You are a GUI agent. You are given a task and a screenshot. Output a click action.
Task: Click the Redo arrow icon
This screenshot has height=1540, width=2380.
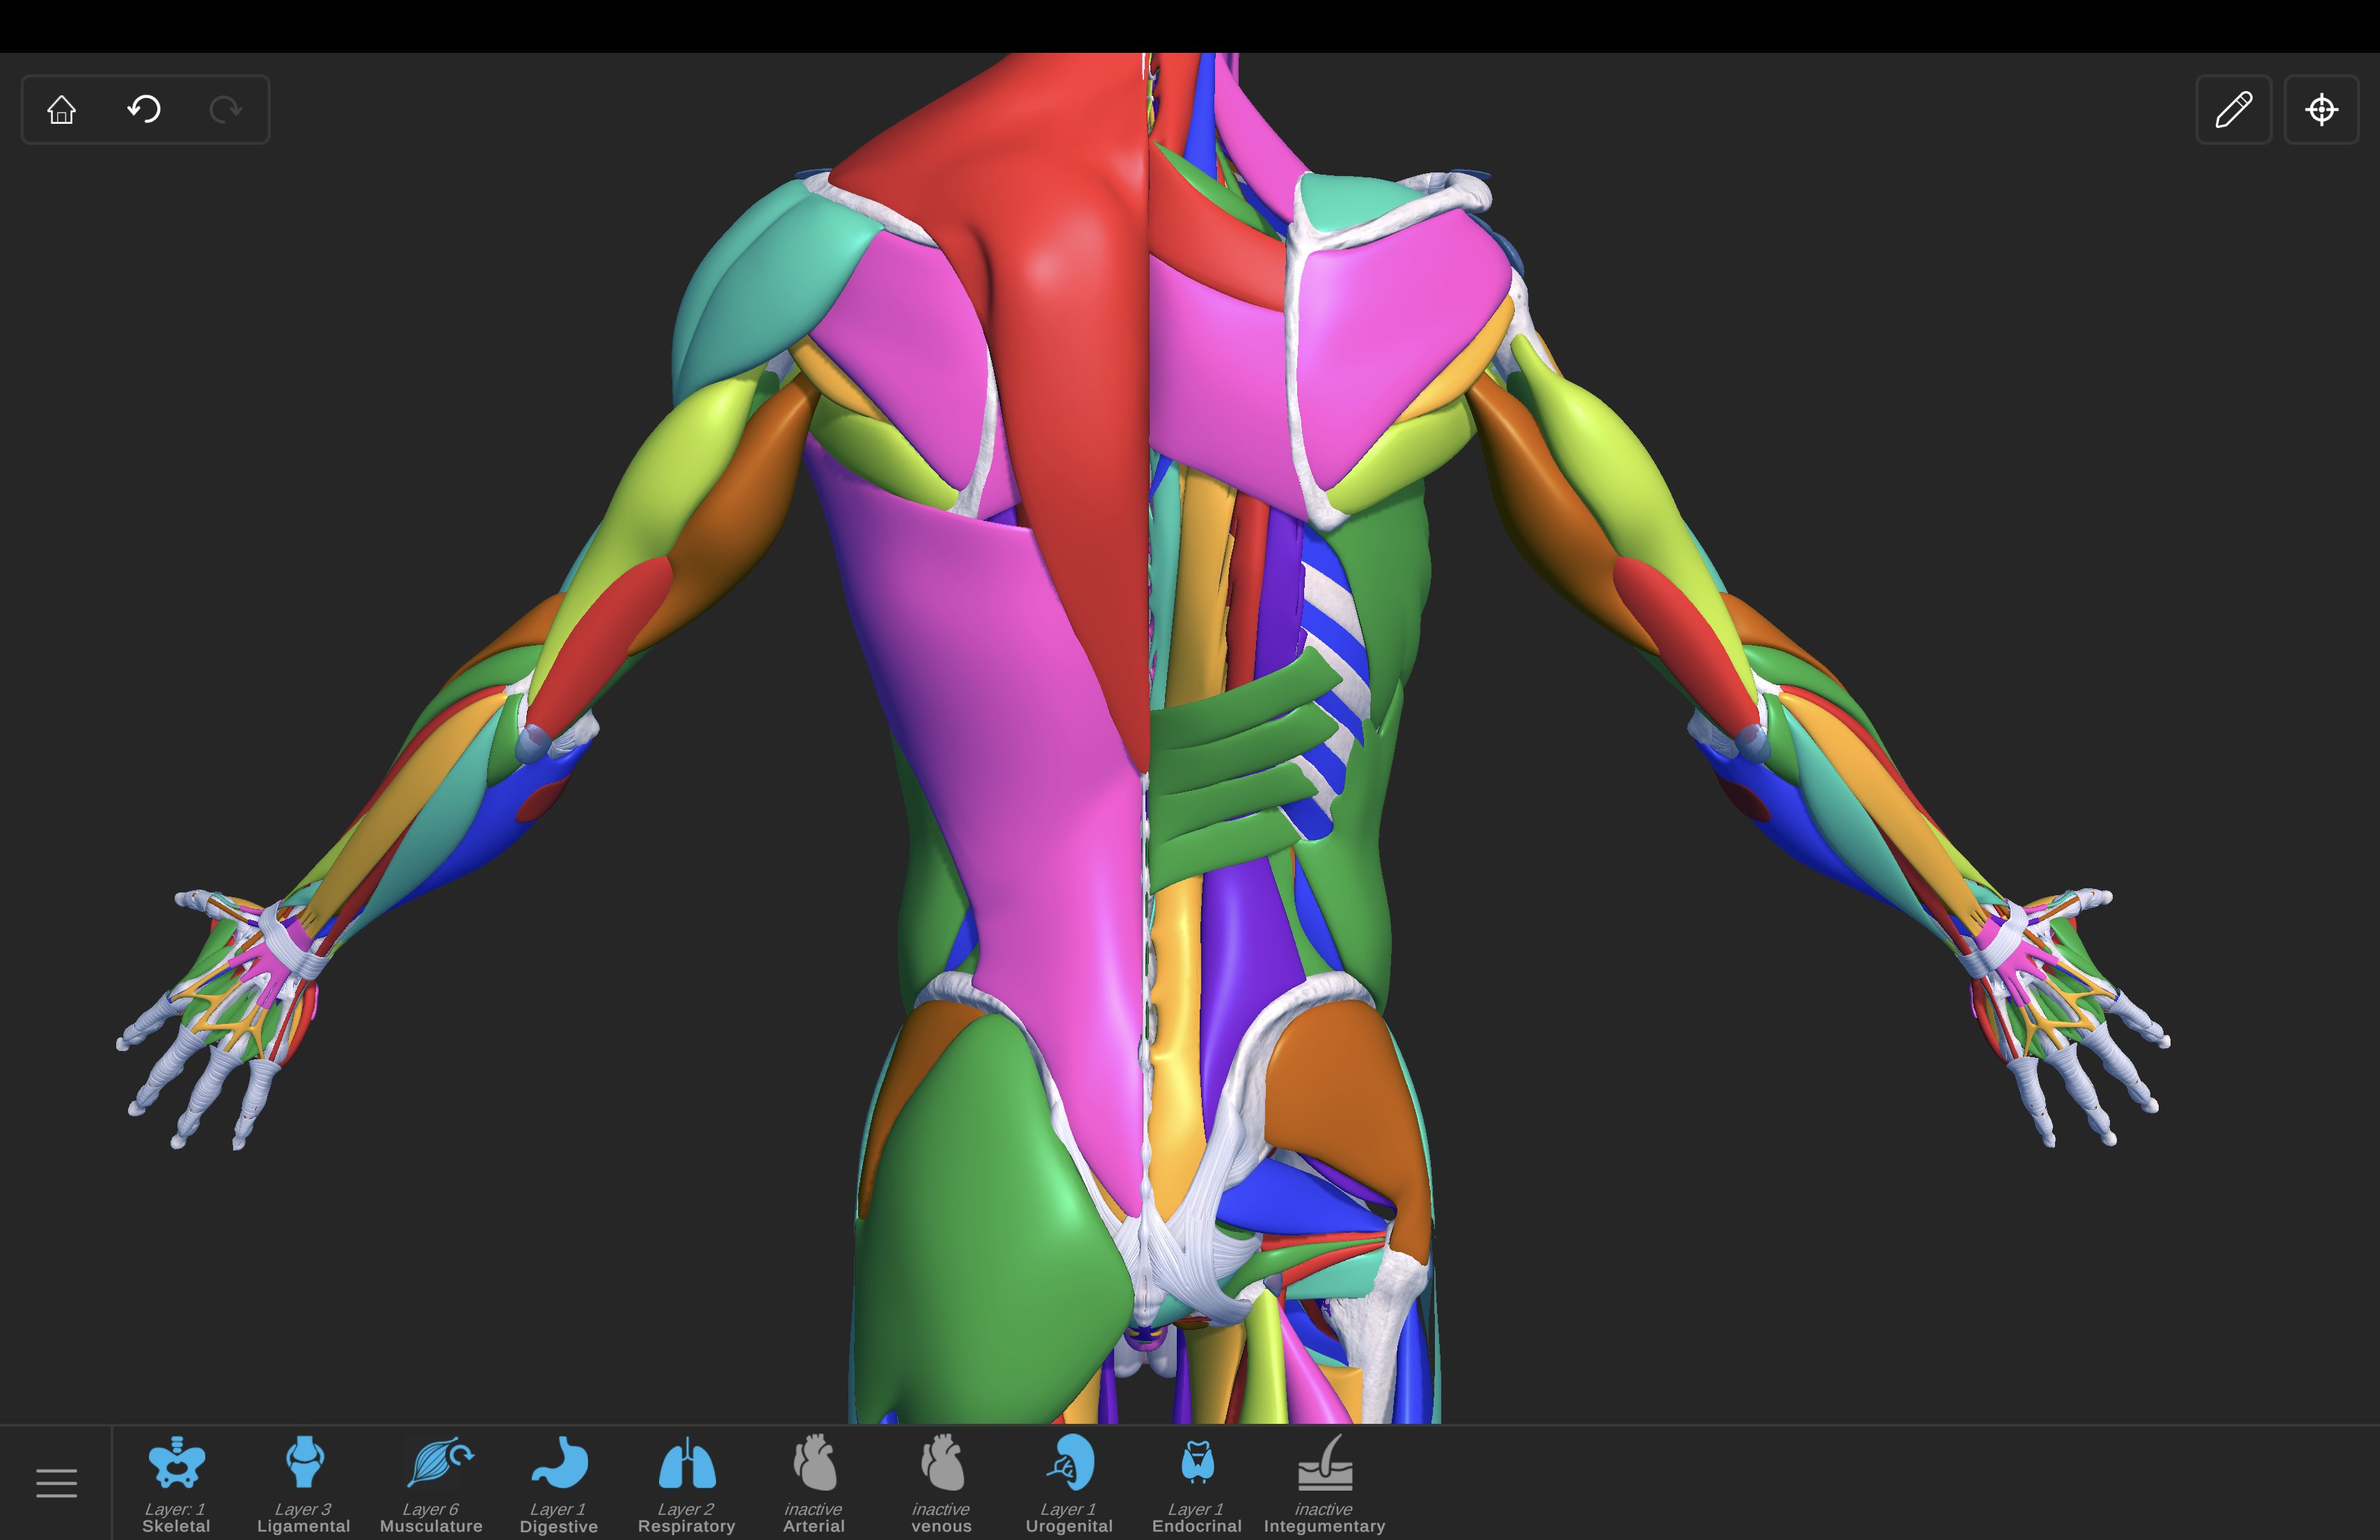point(226,109)
